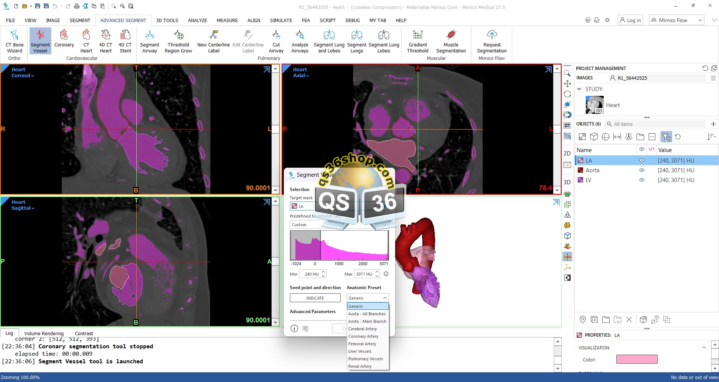Select the Cut Airway tool
Viewport: 719px width, 382px height.
pyautogui.click(x=276, y=41)
